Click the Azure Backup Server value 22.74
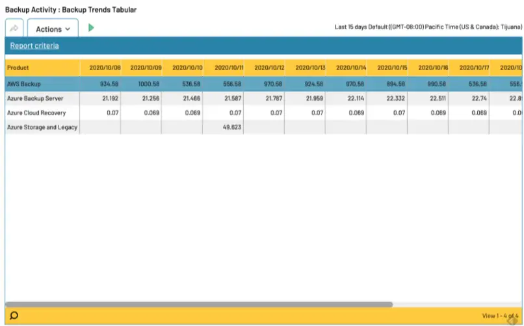This screenshot has height=326, width=524. point(479,99)
